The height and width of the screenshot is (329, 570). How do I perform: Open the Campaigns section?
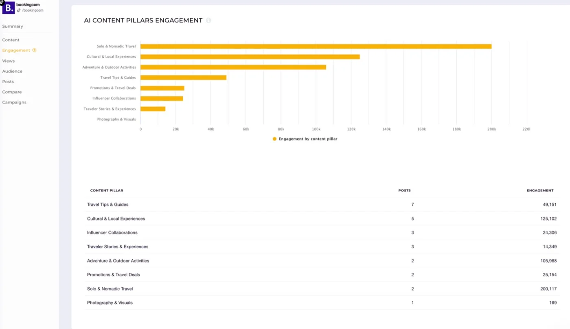tap(14, 102)
